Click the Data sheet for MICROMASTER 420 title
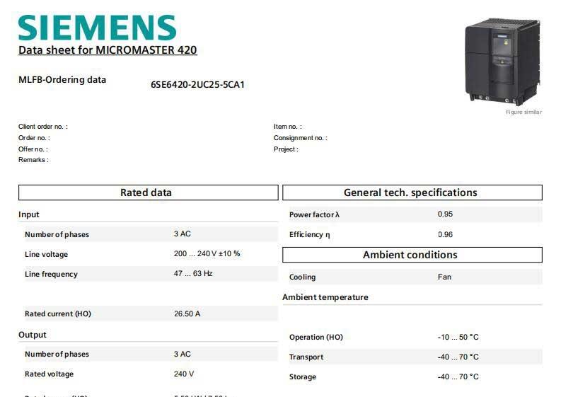 click(108, 50)
